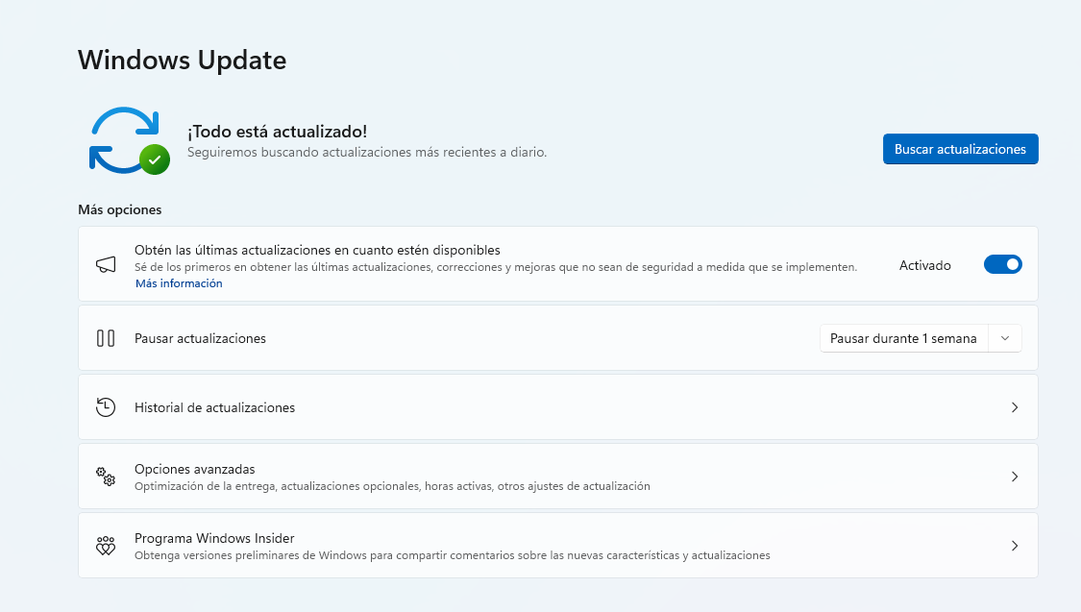Click the Activado status label
Screen dimensions: 1081x612
click(x=925, y=265)
